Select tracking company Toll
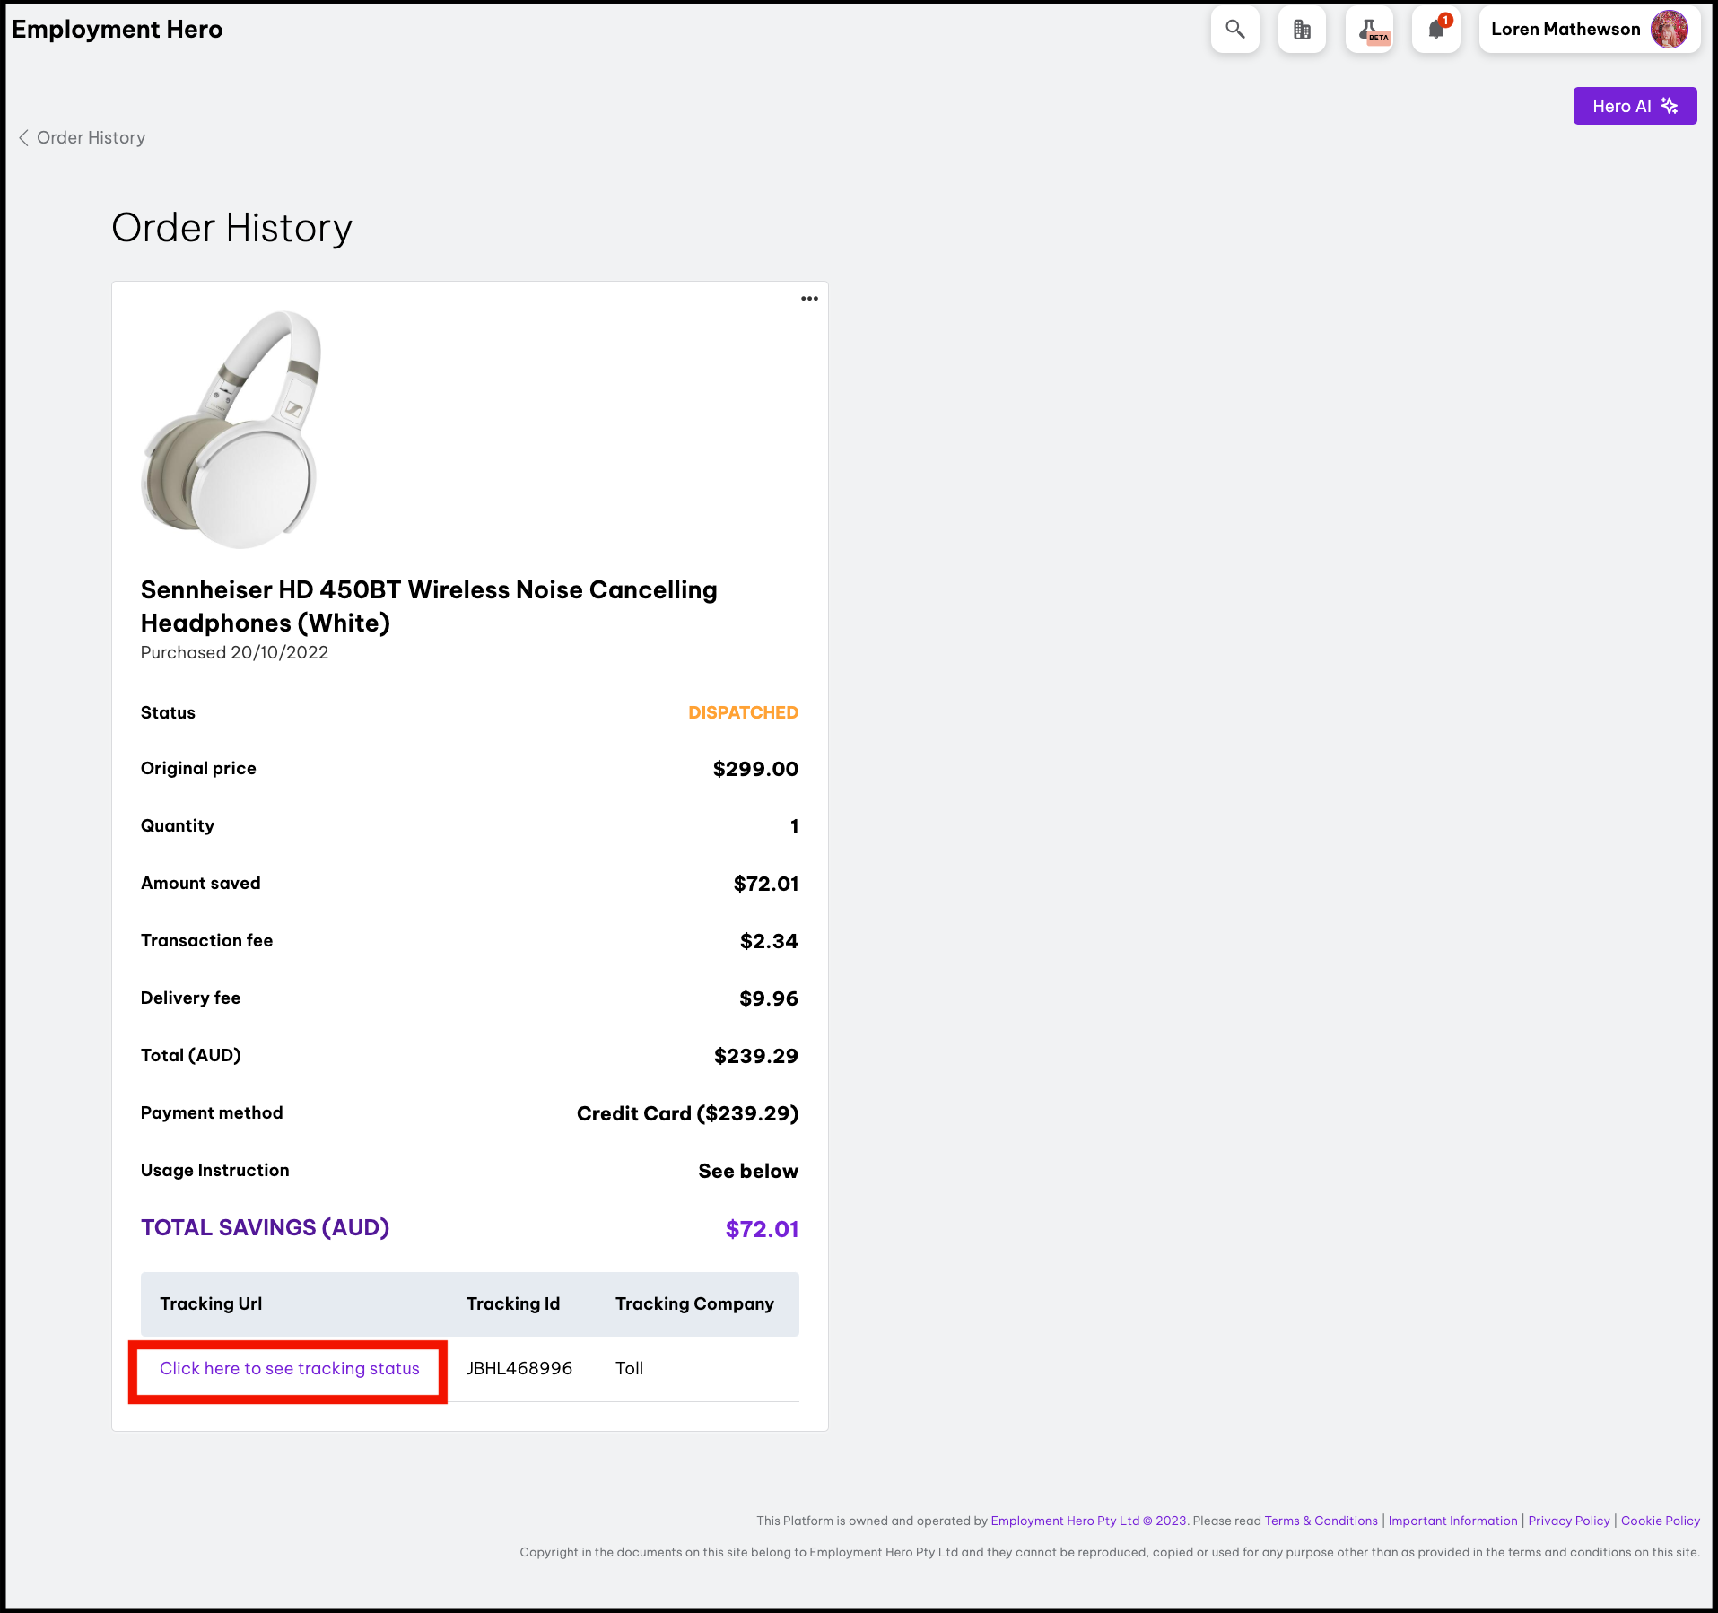This screenshot has height=1613, width=1718. pos(630,1368)
